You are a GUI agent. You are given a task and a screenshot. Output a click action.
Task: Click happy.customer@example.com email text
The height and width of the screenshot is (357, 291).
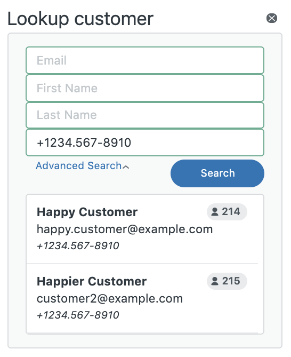pyautogui.click(x=125, y=229)
